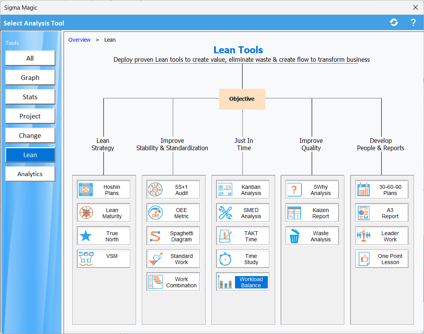Switch to the Graph tools category
424x334 pixels.
(x=30, y=78)
